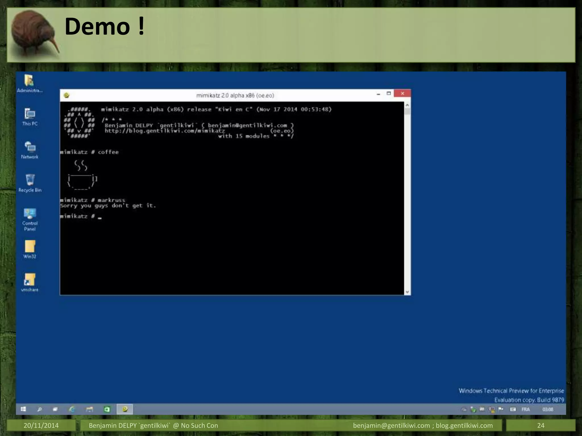Open the Administrator folder desktop icon
This screenshot has height=436, width=582.
[30, 83]
